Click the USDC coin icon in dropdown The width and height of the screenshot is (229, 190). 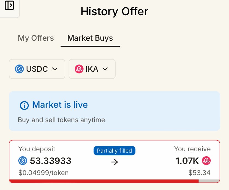pos(19,69)
